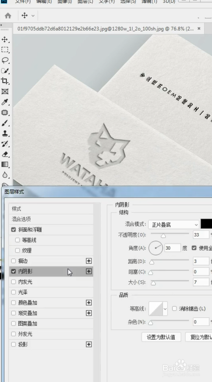Click the inner shadow black color swatch
The height and width of the screenshot is (382, 212).
206,224
